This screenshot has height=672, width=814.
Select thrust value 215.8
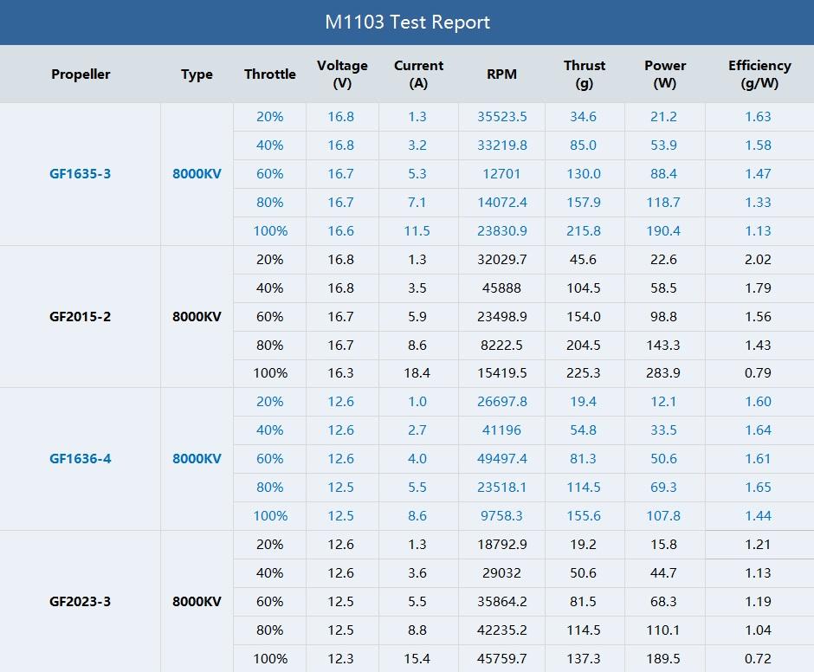tap(584, 230)
